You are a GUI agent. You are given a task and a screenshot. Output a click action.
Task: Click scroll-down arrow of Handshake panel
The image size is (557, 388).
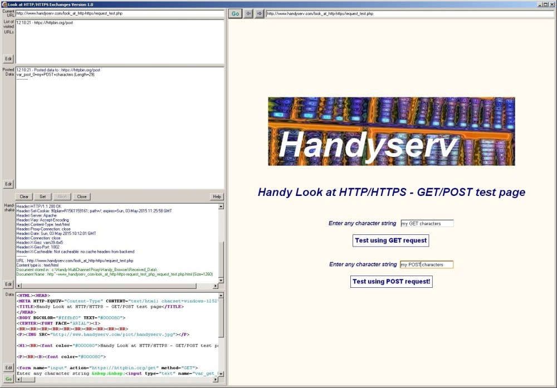pyautogui.click(x=221, y=280)
